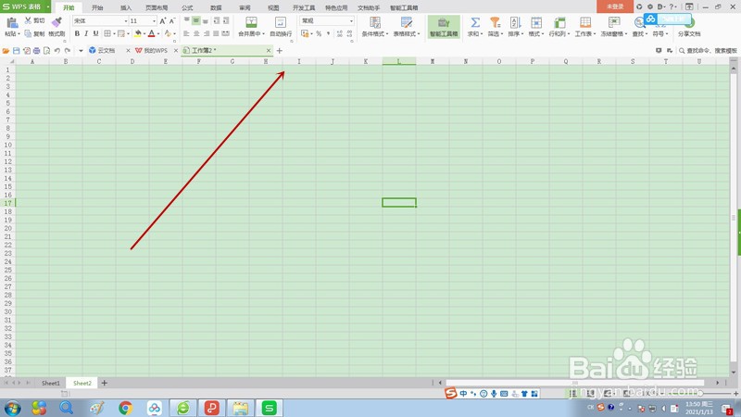Toggle Italic formatting
This screenshot has height=417, width=741.
(86, 33)
